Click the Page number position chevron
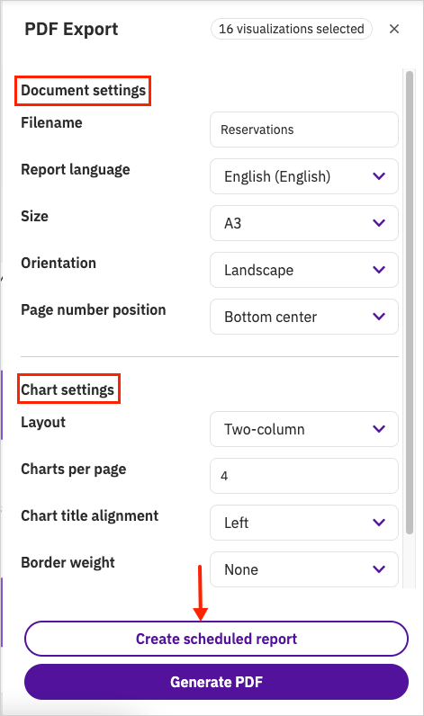424x716 pixels. coord(379,317)
